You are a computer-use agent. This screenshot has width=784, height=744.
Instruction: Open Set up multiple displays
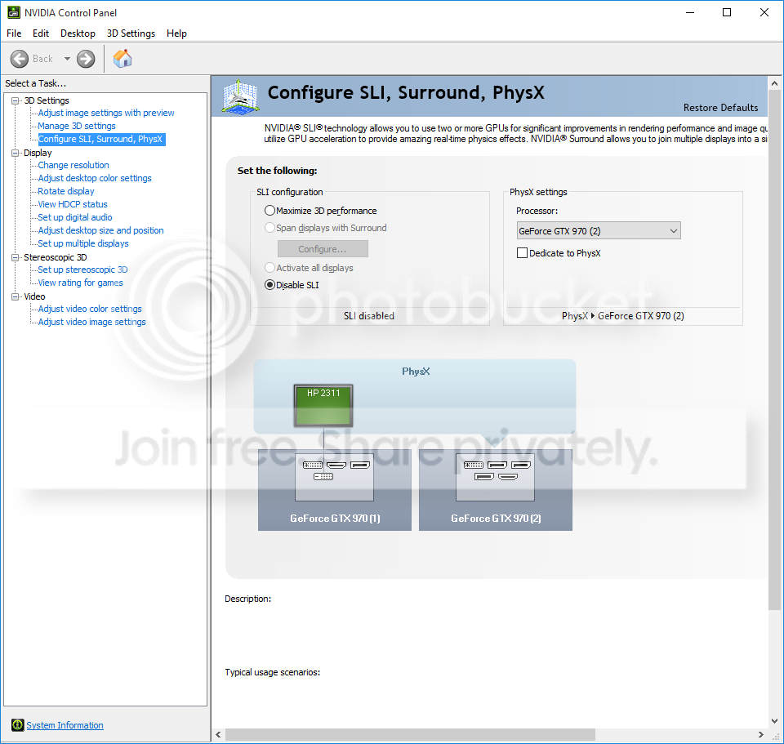[83, 243]
